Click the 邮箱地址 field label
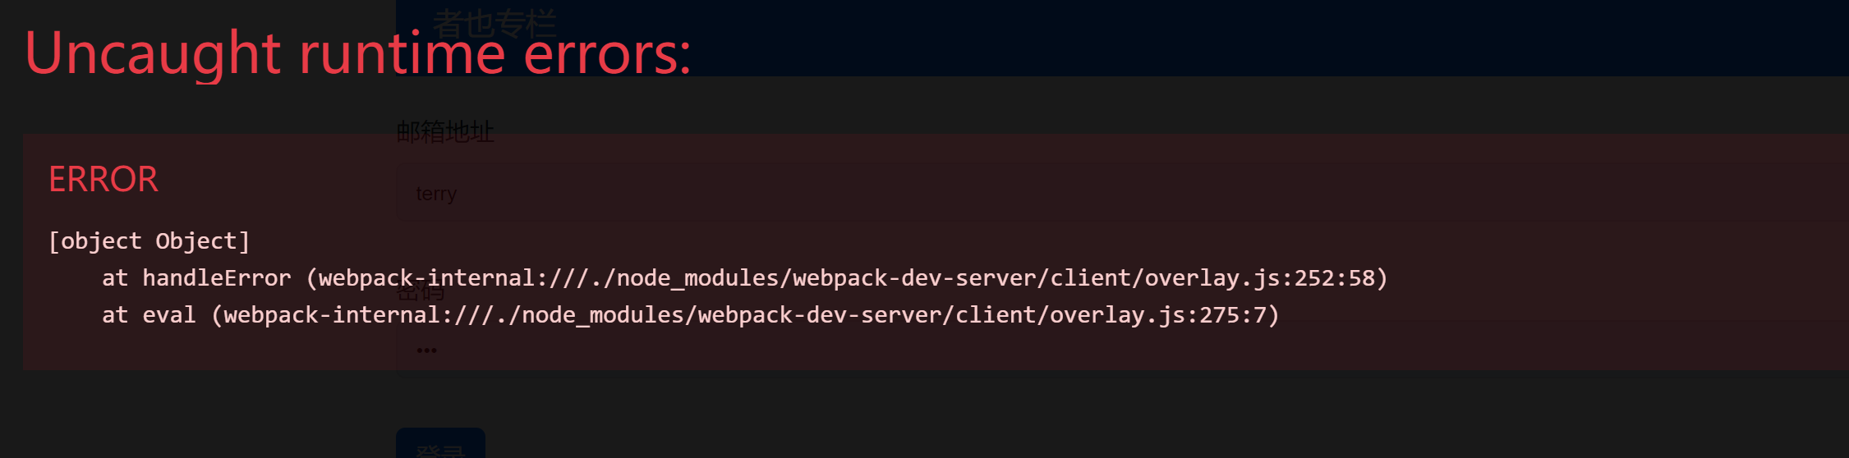Screen dimensions: 1849x458 pyautogui.click(x=445, y=131)
